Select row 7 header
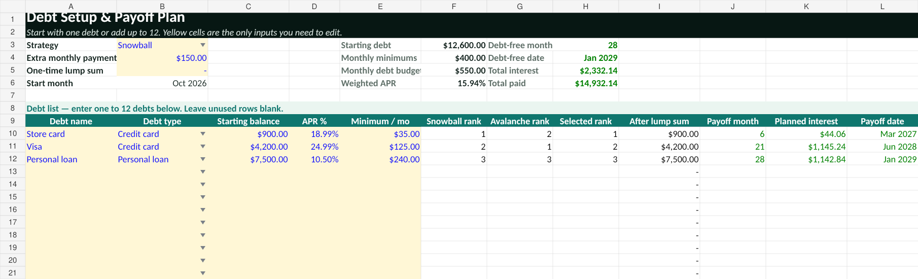The width and height of the screenshot is (918, 279). [13, 95]
